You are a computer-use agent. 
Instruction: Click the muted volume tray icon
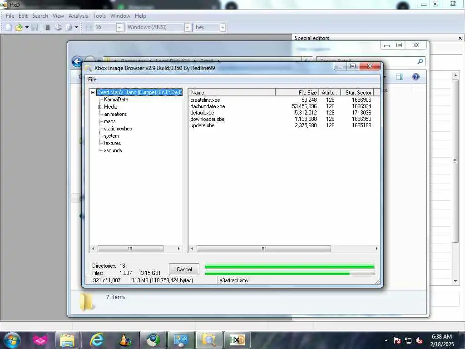click(419, 340)
